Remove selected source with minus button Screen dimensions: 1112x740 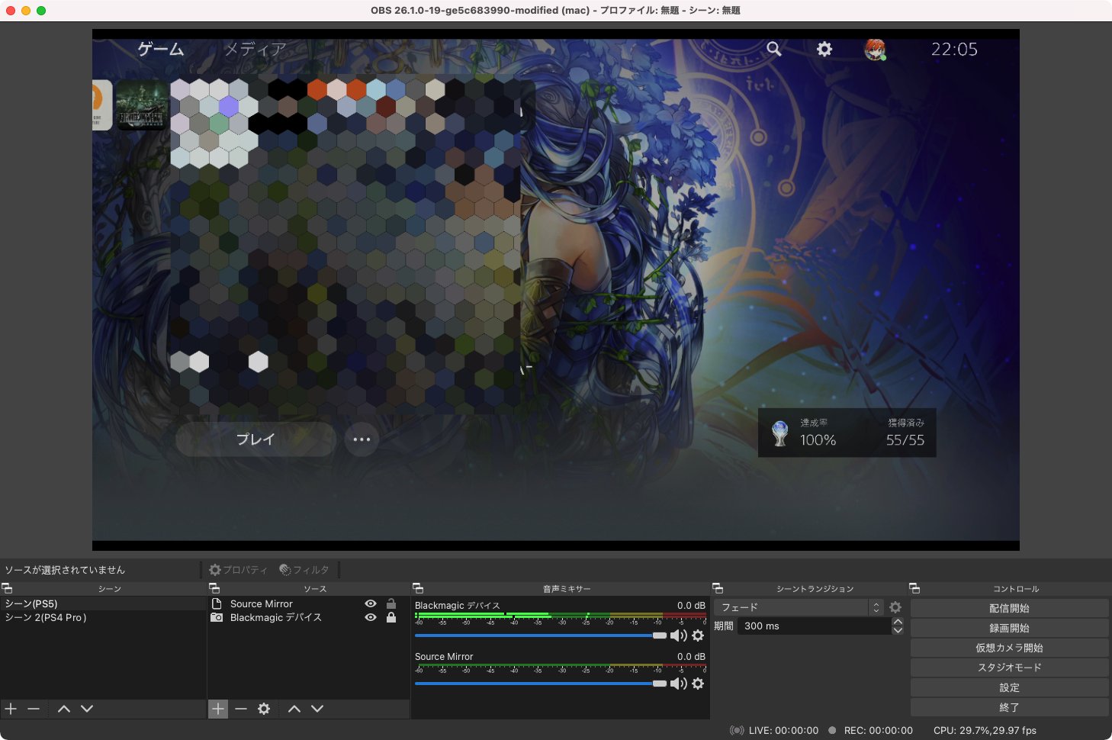pyautogui.click(x=241, y=709)
